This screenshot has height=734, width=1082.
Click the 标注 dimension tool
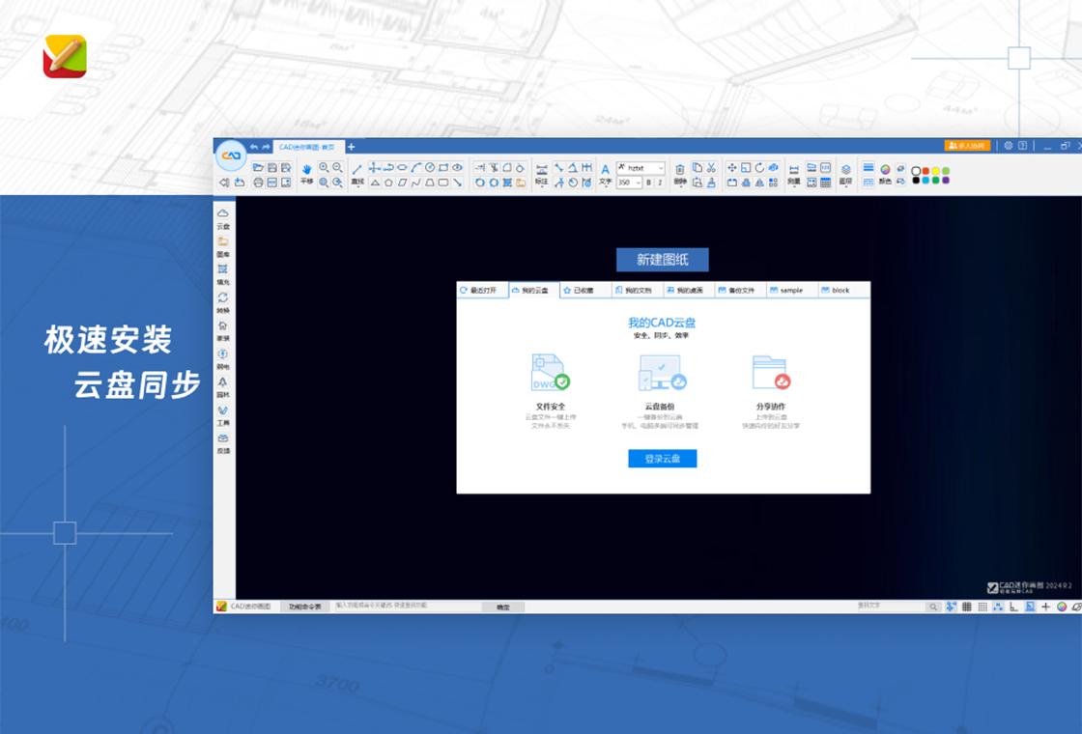click(542, 175)
